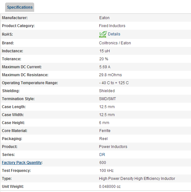Click the 0.048000 oz unit weight value
The height and width of the screenshot is (192, 191).
pyautogui.click(x=110, y=187)
